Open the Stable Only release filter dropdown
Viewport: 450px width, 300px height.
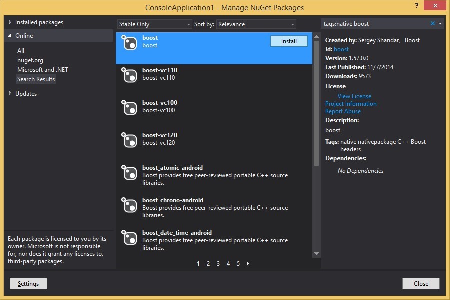tap(154, 24)
